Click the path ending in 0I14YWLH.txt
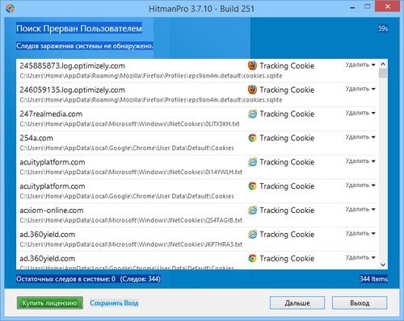The width and height of the screenshot is (404, 321). coord(131,172)
